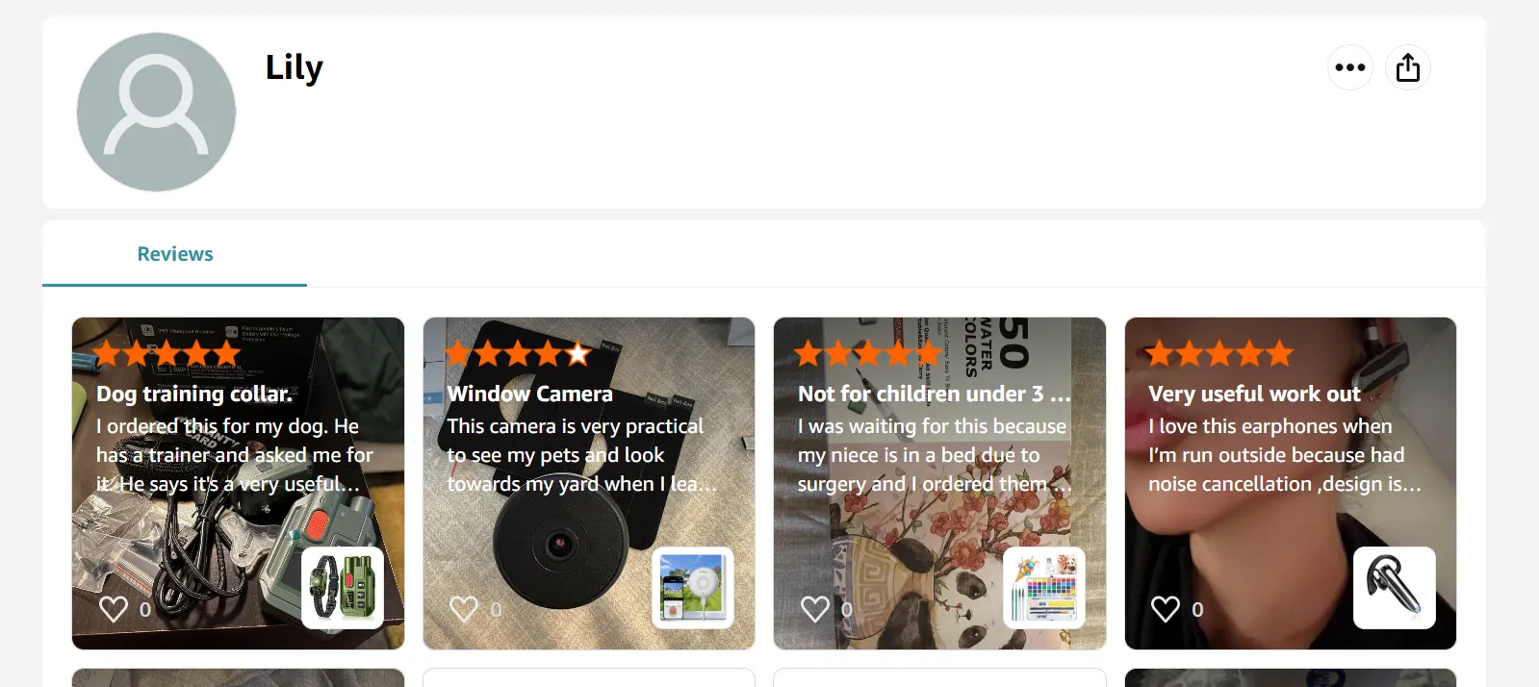Open the Dog training collar review title
Screen dimensions: 1539x687
[194, 394]
